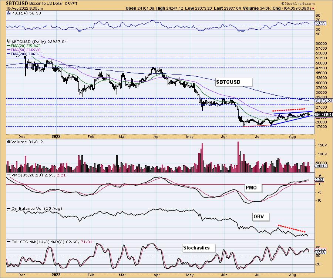The height and width of the screenshot is (278, 333).
Task: Click the 17500 label on price axis
Action: click(321, 127)
